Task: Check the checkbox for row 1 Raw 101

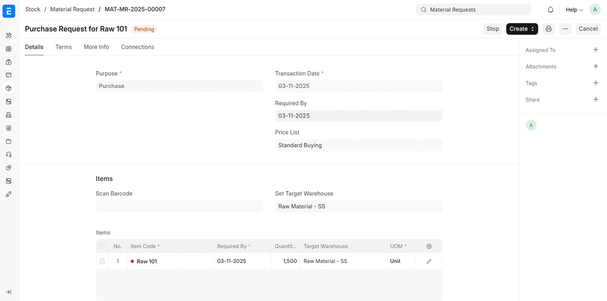Action: point(102,262)
